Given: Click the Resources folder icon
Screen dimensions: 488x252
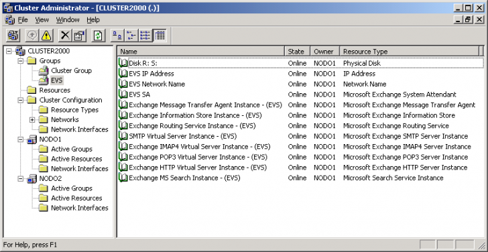Looking at the screenshot, I should (32, 90).
